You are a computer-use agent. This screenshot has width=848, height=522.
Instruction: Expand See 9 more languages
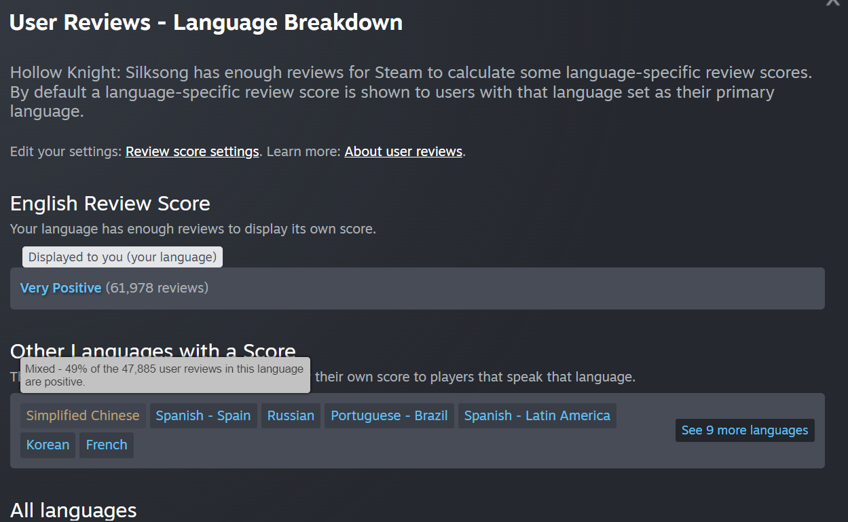[745, 430]
